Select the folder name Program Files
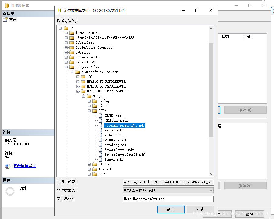The height and width of the screenshot is (219, 274). coord(87,67)
